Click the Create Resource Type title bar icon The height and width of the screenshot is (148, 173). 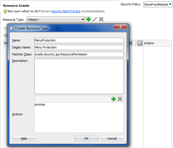tap(12, 28)
